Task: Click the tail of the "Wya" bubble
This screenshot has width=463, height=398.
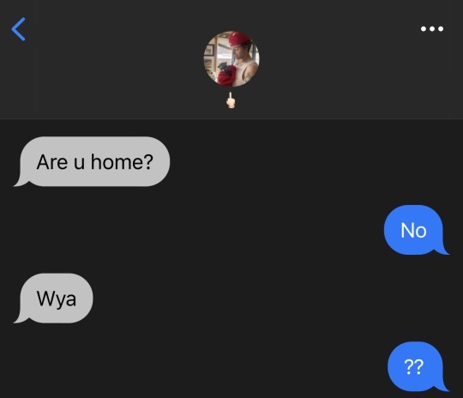Action: coord(19,319)
